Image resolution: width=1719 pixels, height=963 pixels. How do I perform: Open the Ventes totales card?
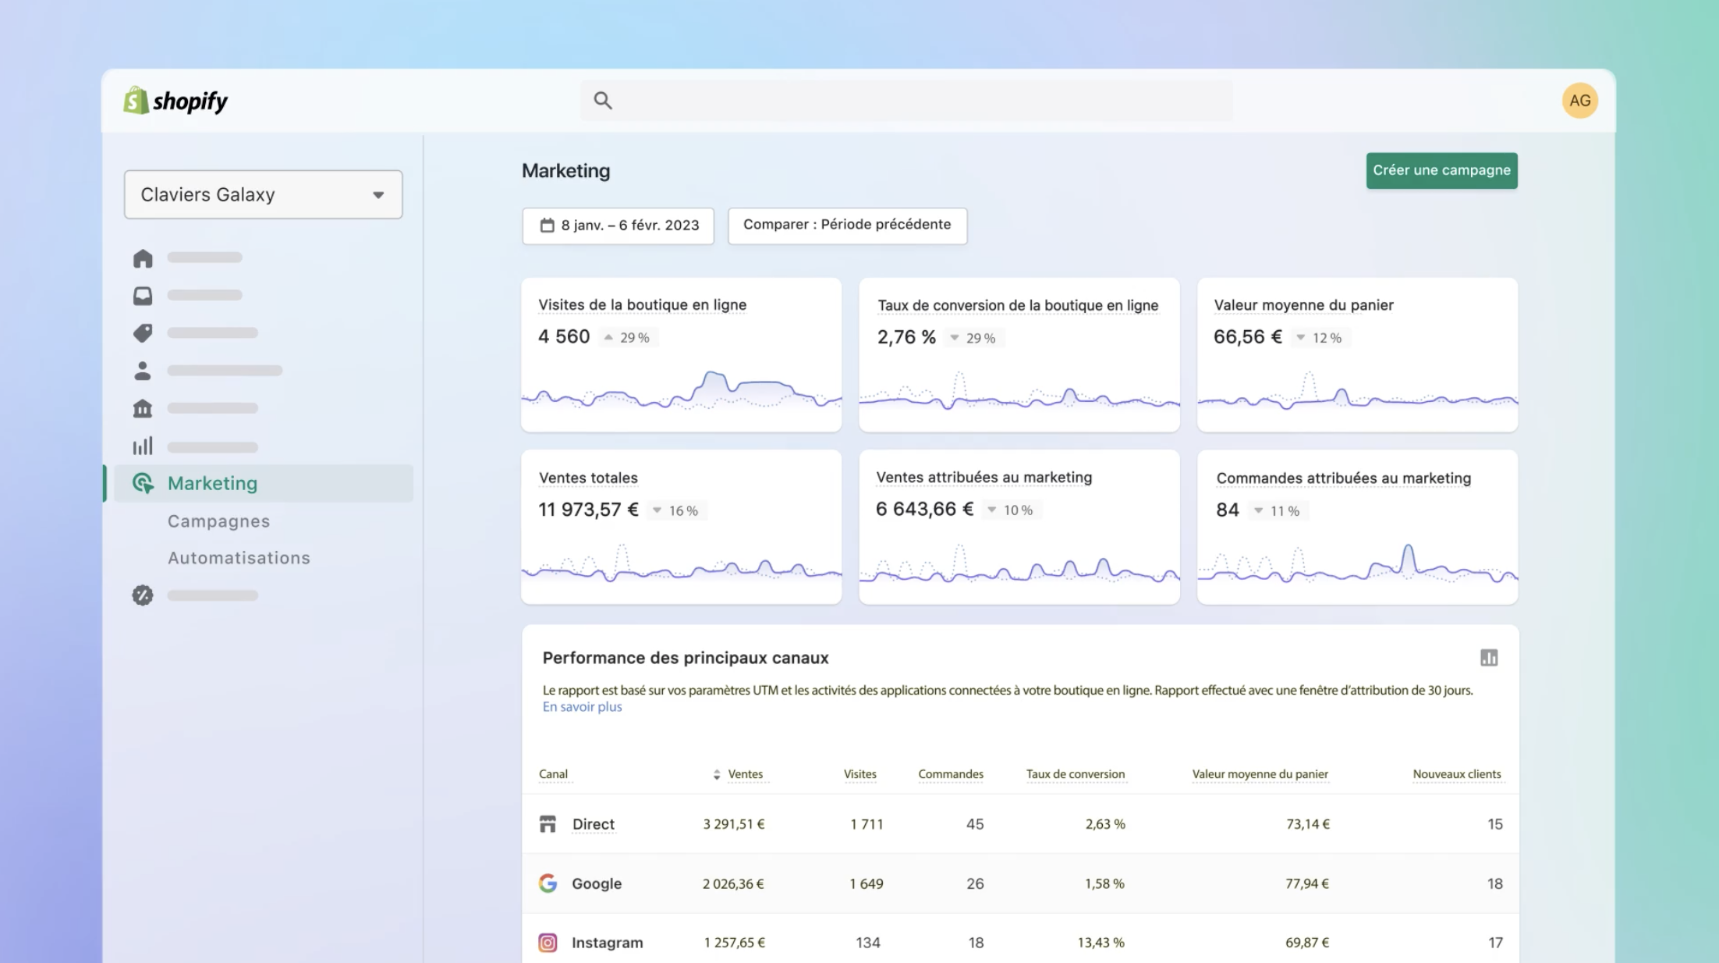682,527
